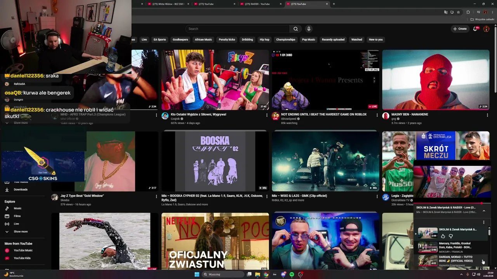Click the YouTube search magnifier button

click(295, 29)
